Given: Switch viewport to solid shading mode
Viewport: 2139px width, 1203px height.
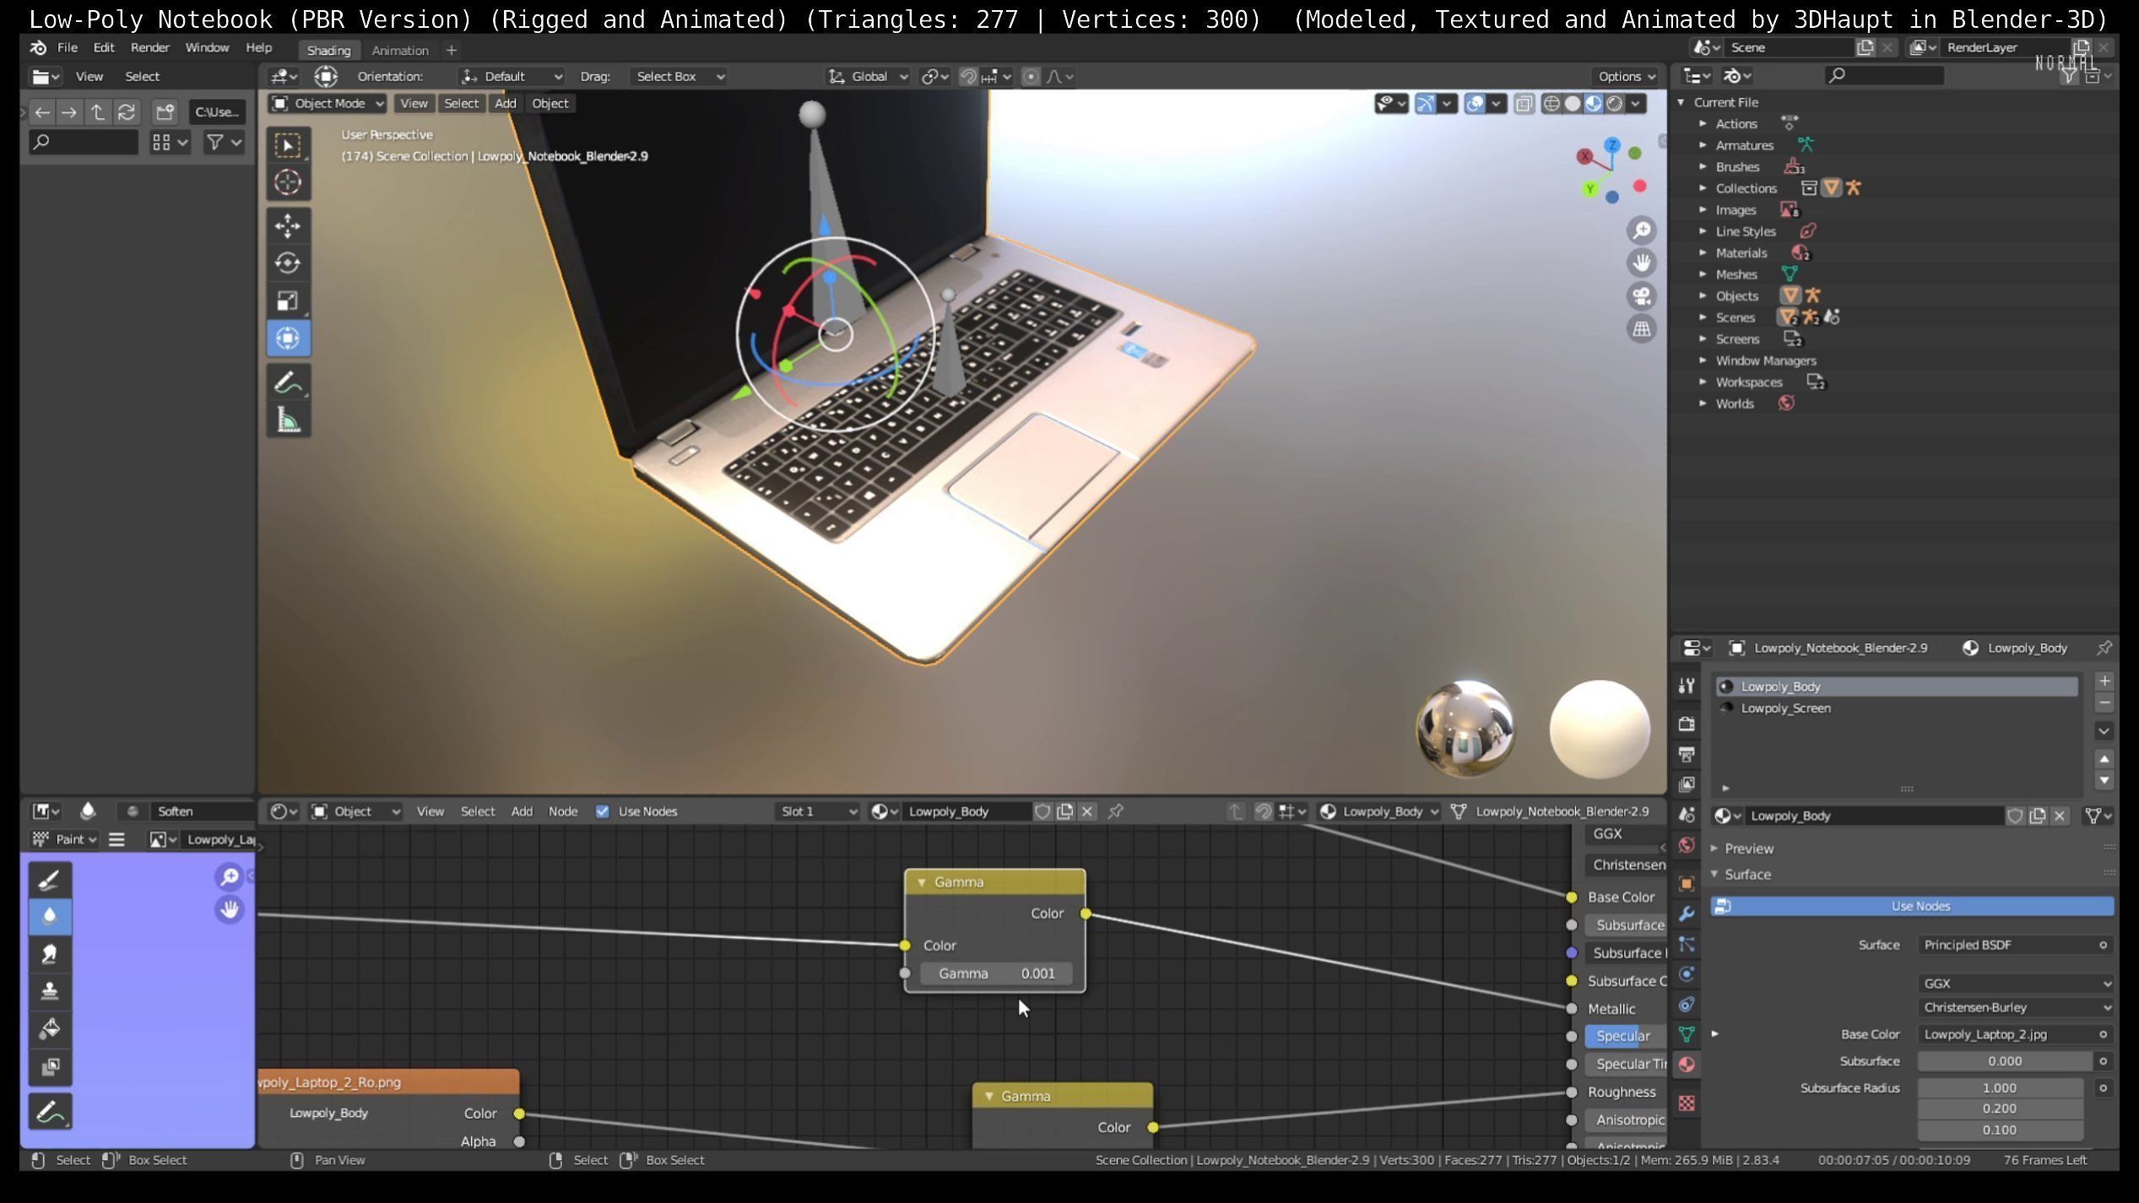Looking at the screenshot, I should tap(1572, 104).
